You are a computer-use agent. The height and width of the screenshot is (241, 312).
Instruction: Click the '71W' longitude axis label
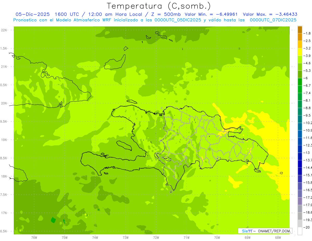pos(186,237)
